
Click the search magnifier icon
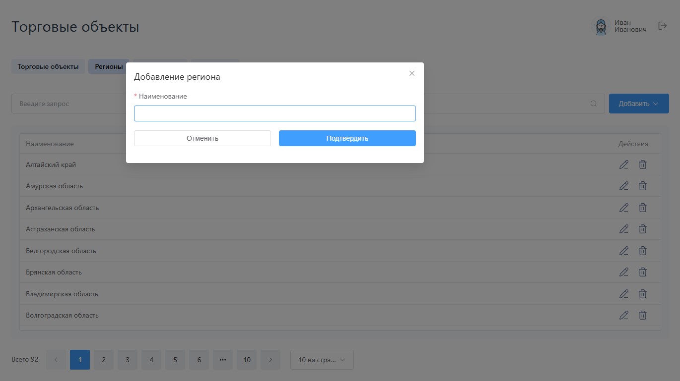coord(594,104)
